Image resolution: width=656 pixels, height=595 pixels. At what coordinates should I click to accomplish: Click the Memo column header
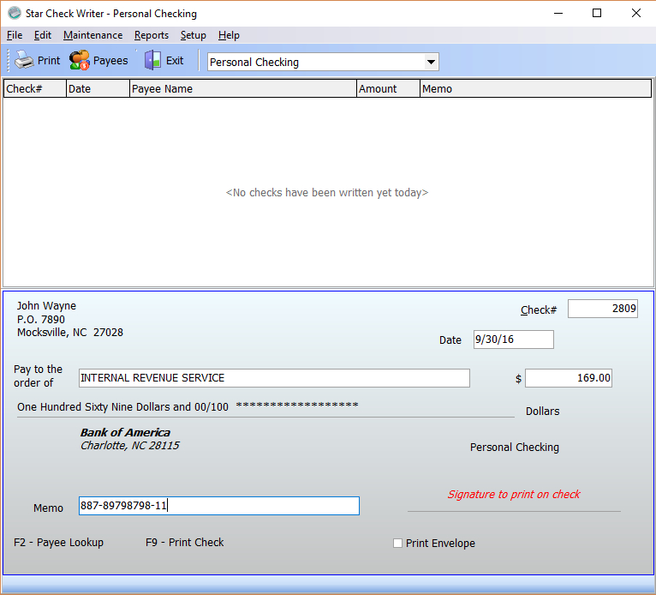click(535, 89)
